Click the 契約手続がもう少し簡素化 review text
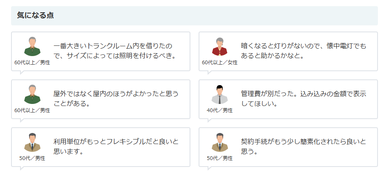The height and width of the screenshot is (178, 389). 303,146
